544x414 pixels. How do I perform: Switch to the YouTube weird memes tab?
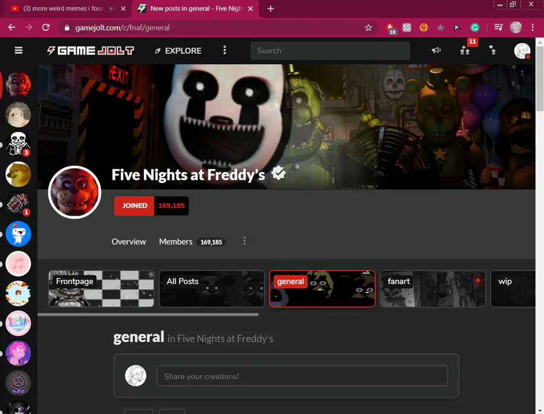point(63,8)
